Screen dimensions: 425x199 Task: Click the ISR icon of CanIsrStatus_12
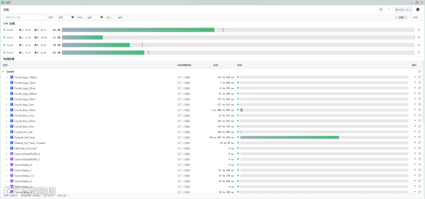pyautogui.click(x=12, y=176)
